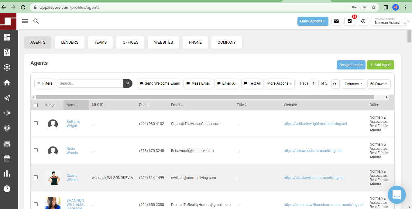412x209 pixels.
Task: Switch to the Offices tab
Action: 130,42
